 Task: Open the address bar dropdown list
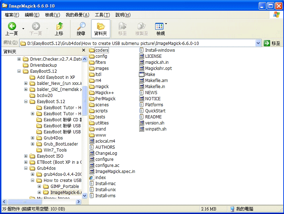pyautogui.click(x=258, y=43)
